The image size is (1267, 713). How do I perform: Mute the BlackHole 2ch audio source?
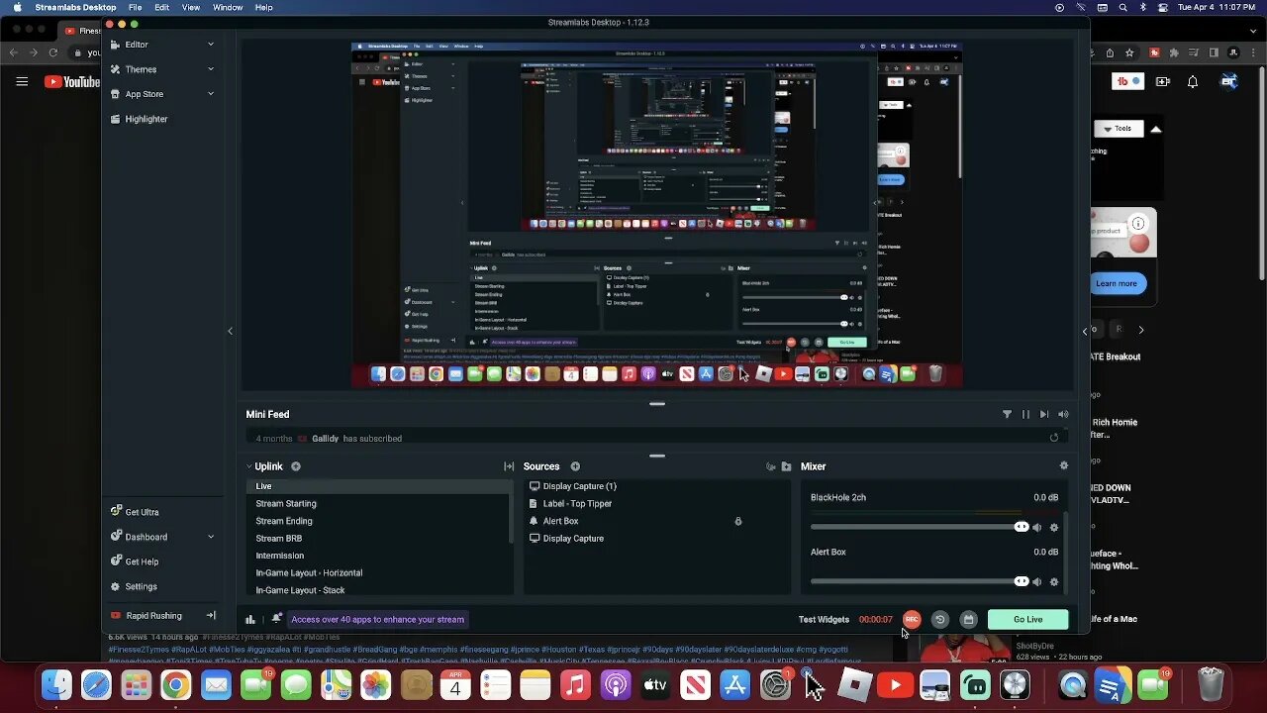[x=1036, y=528]
